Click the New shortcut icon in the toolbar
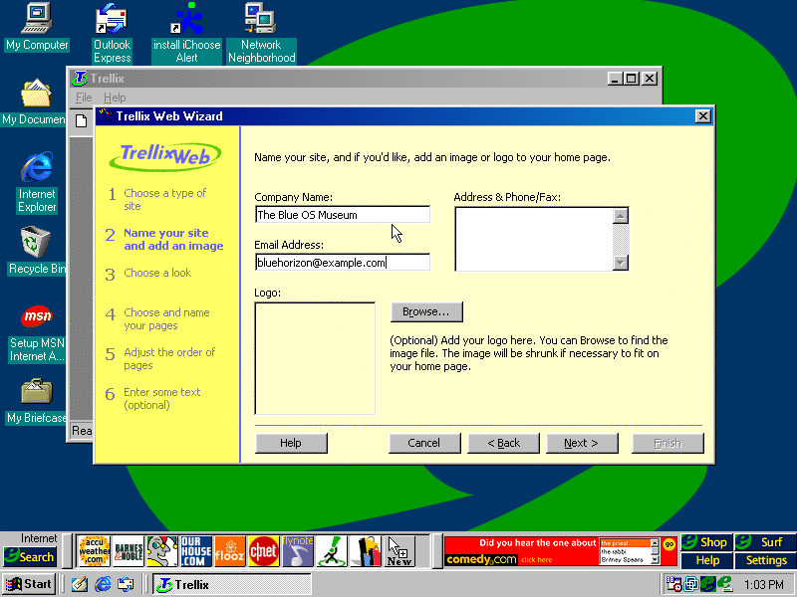Screen dimensions: 797x597 tap(398, 551)
